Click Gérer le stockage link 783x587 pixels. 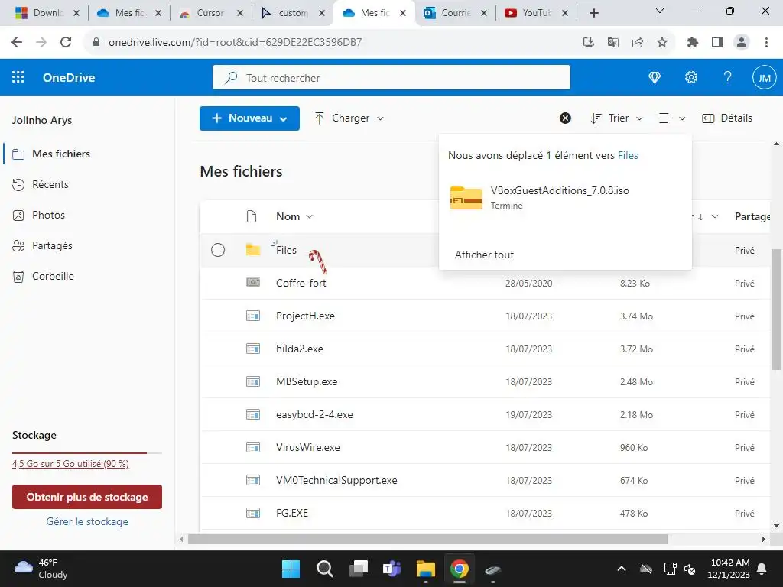tap(87, 521)
